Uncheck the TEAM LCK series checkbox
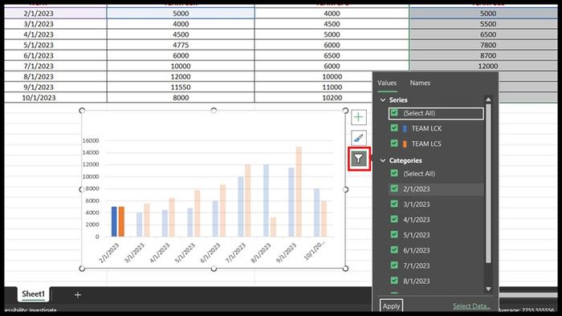562x316 pixels. (x=394, y=128)
